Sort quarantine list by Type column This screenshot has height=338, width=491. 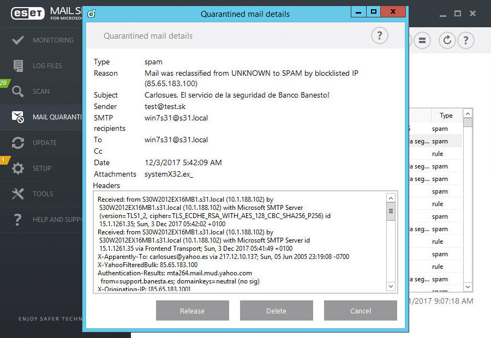(446, 115)
